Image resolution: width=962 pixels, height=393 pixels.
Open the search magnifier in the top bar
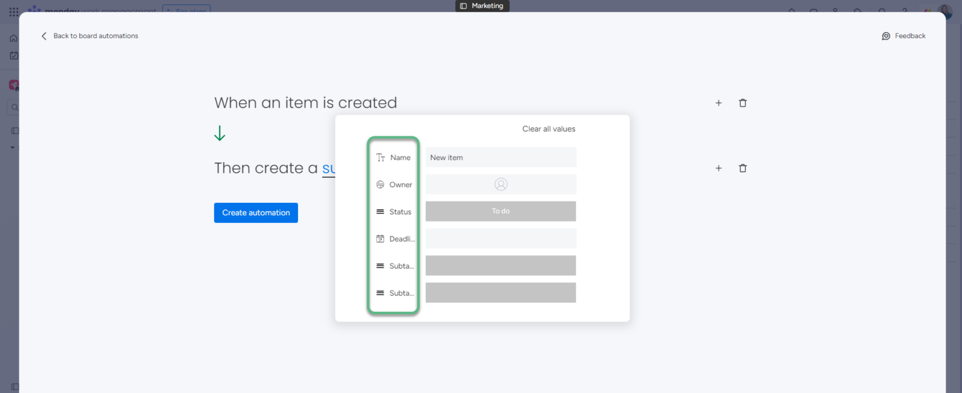pyautogui.click(x=881, y=11)
